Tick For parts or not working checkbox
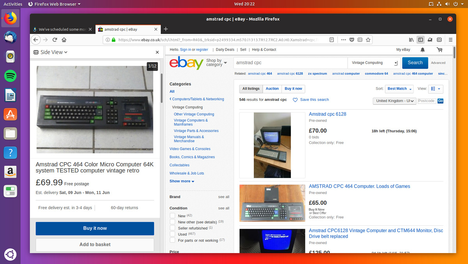468x264 pixels. [172, 240]
